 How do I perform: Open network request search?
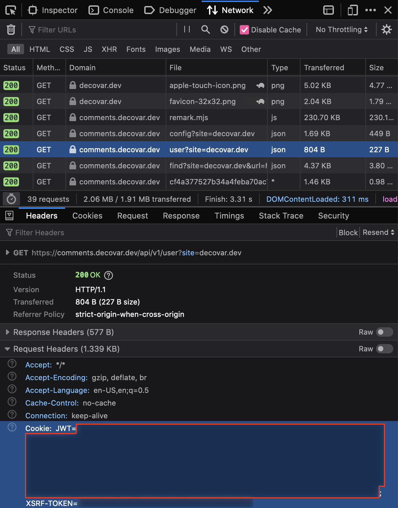coord(206,29)
